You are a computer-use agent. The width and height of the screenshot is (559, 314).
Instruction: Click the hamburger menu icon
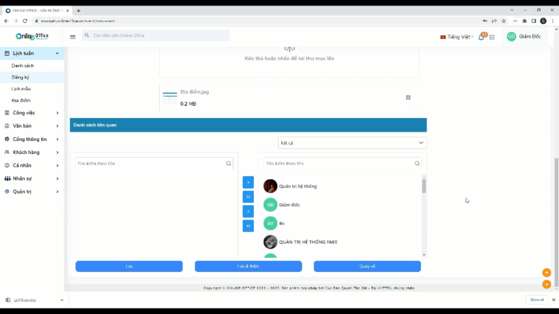pos(73,37)
